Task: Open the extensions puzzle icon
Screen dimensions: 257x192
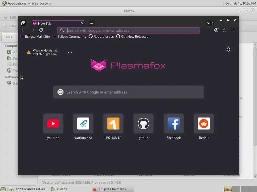Action: coord(225,30)
